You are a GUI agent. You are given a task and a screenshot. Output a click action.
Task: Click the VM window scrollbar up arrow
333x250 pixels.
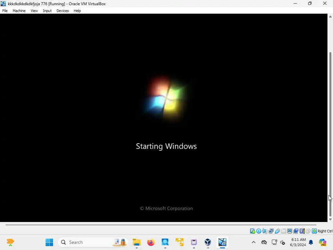coord(330,17)
